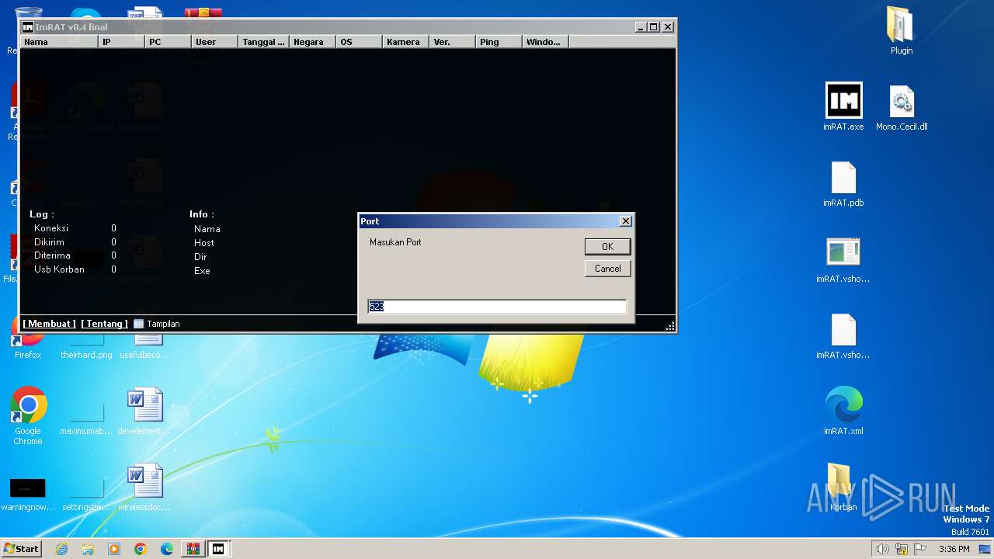Open the Windows Start menu
This screenshot has height=559, width=994.
click(x=22, y=548)
